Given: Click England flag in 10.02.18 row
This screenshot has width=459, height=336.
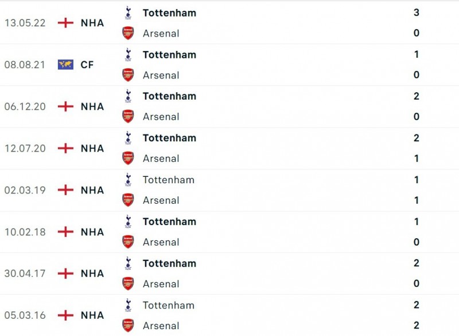Looking at the screenshot, I should click(66, 232).
